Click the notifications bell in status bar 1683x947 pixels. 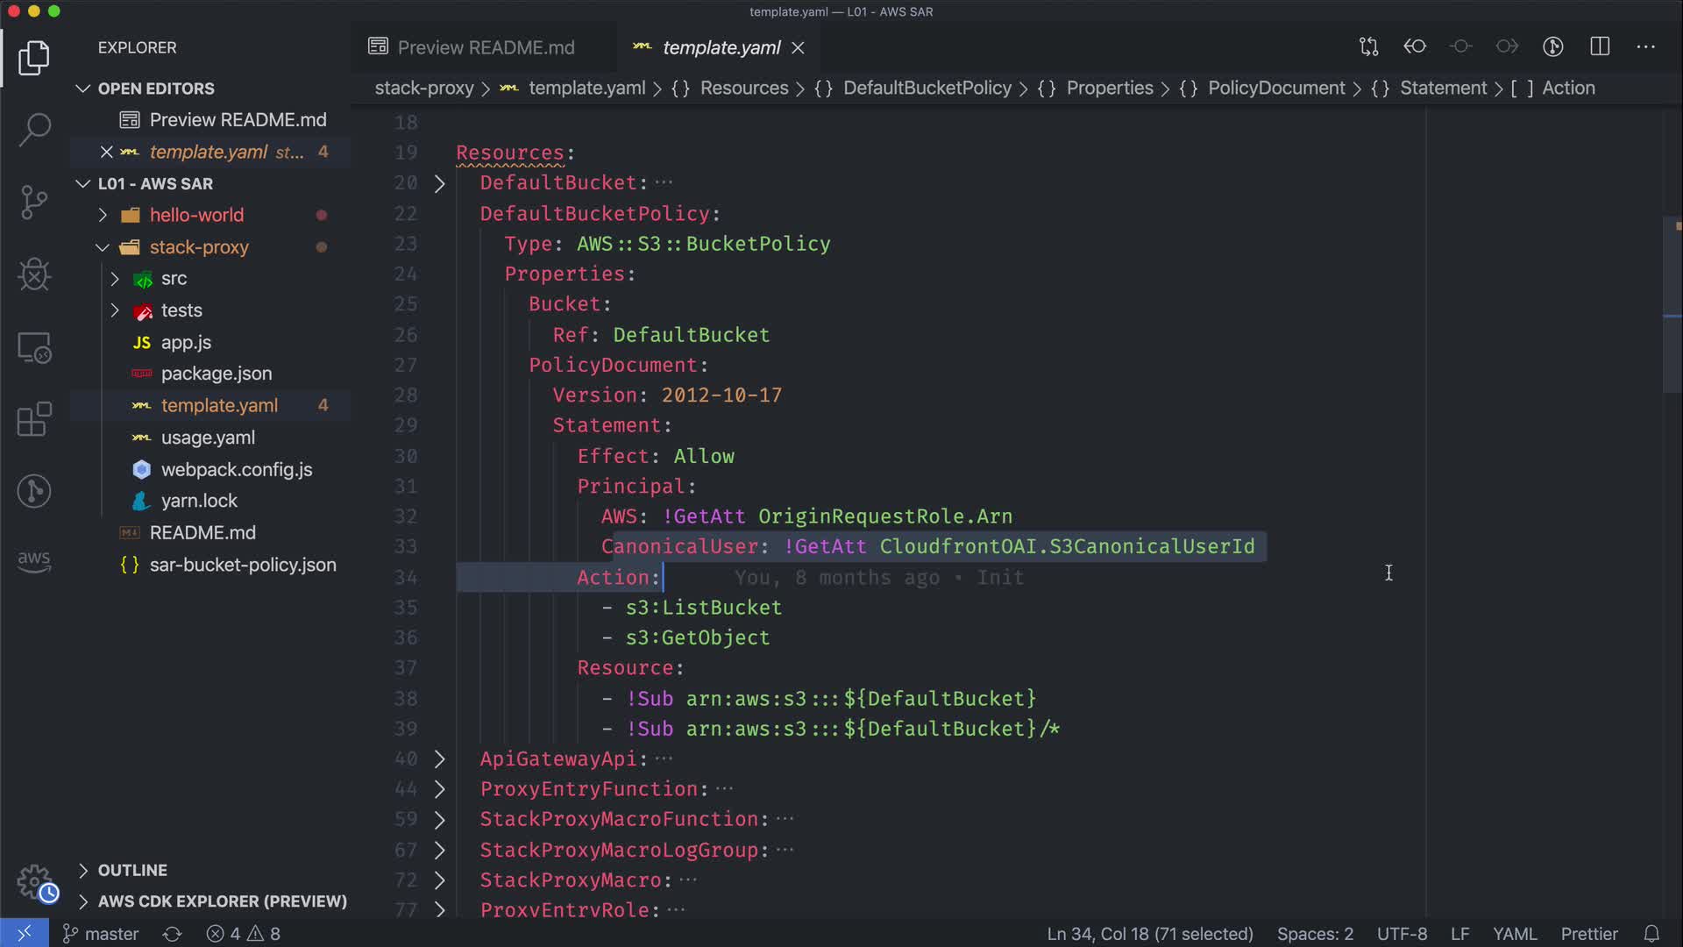pyautogui.click(x=1651, y=934)
